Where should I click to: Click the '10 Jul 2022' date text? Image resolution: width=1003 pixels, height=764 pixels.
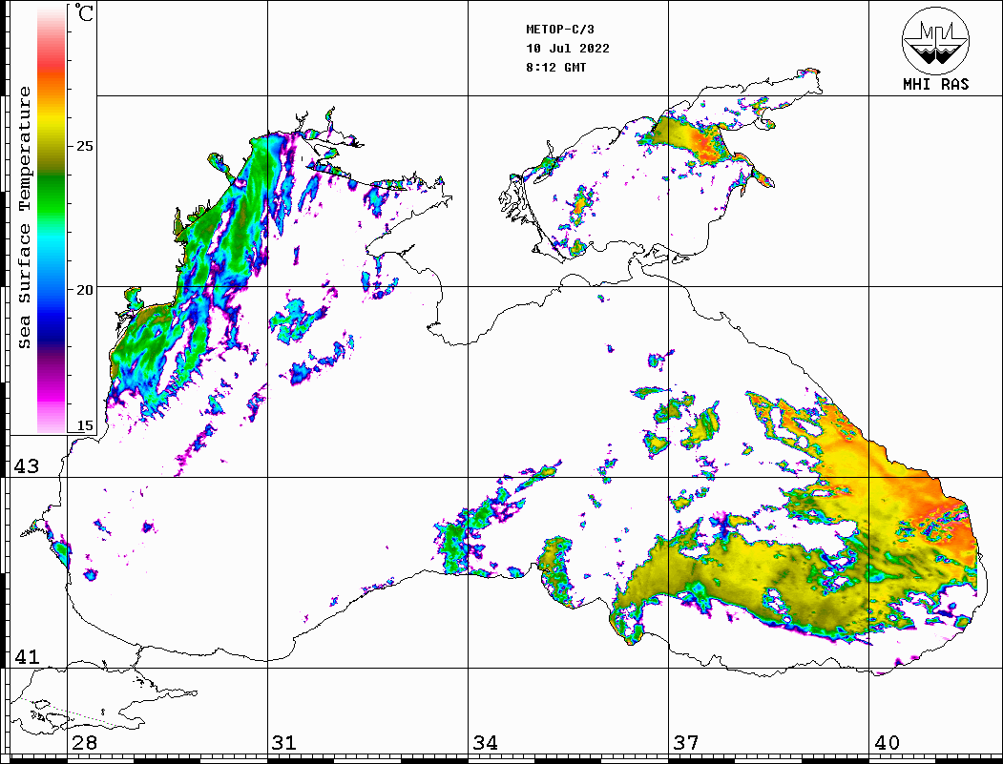pos(568,49)
